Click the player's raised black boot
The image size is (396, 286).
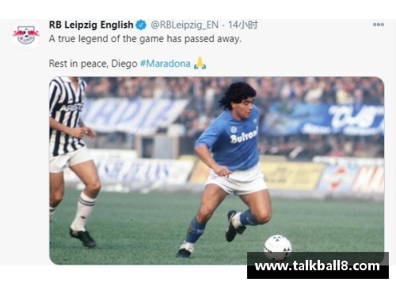234,226
